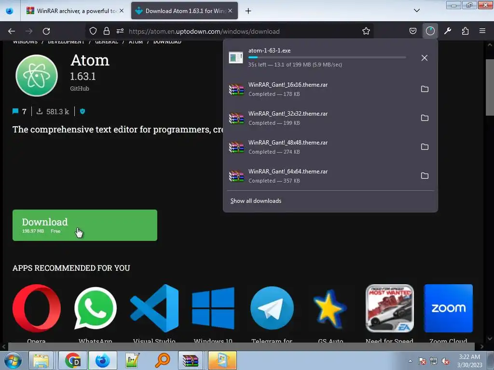Open the extensions puzzle icon
494x370 pixels.
(x=465, y=31)
